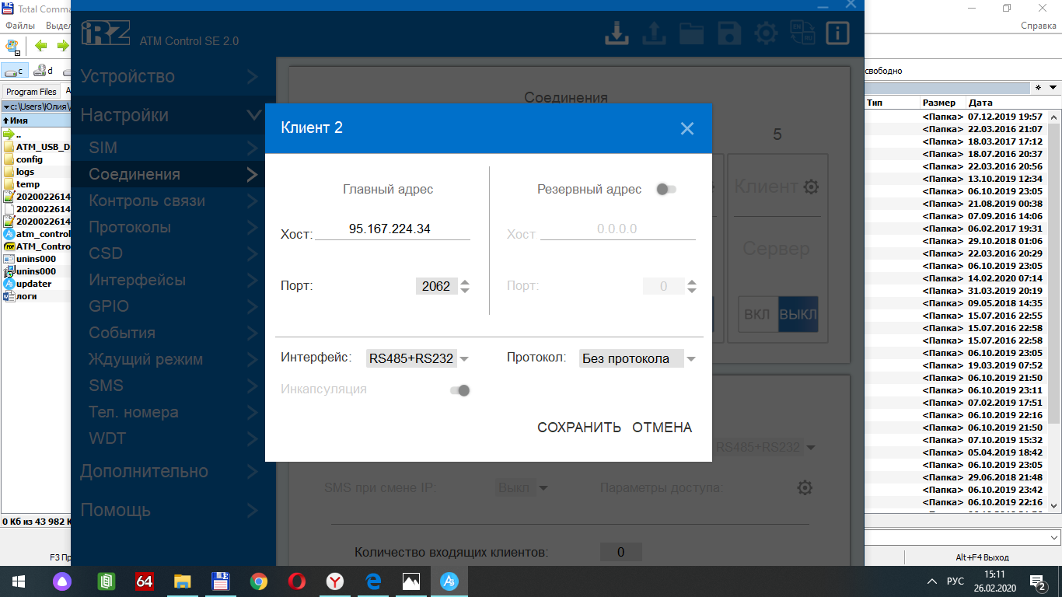Open the info icon in ATM Control toolbar

[838, 33]
